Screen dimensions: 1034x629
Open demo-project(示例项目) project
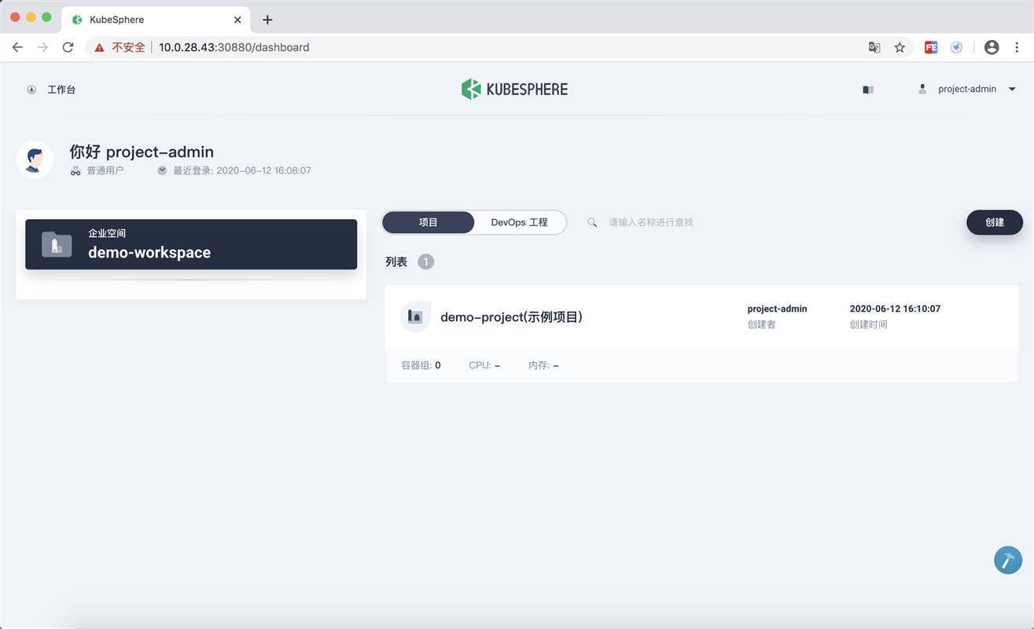tap(511, 317)
